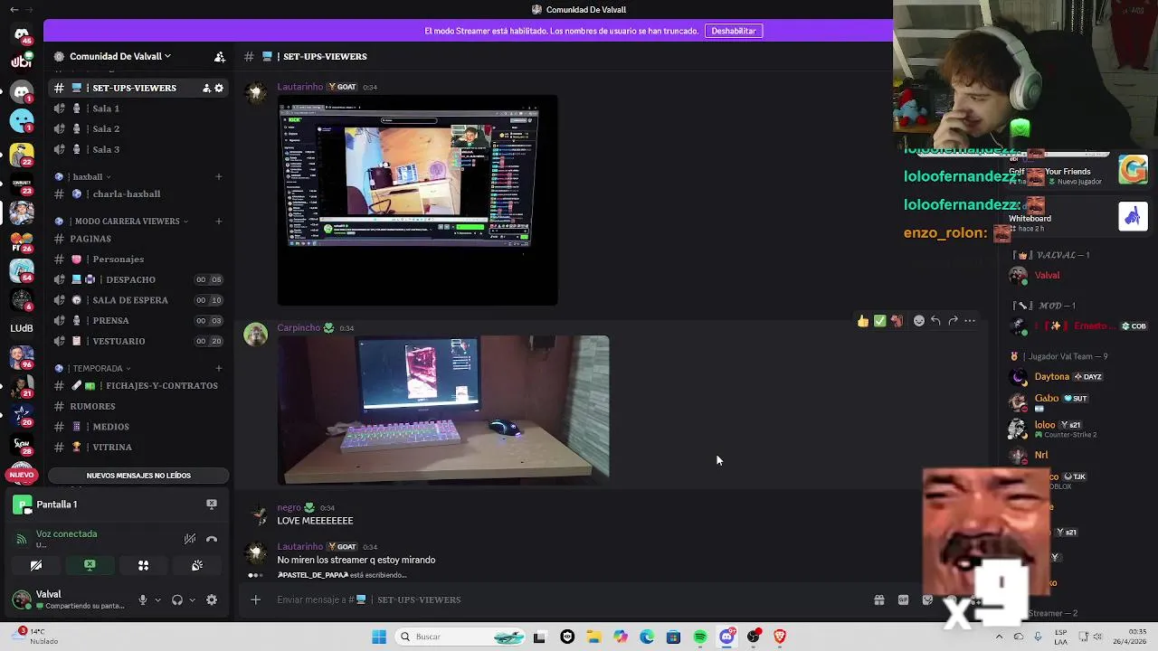
Task: Open charla-haxball channel
Action: tap(138, 193)
